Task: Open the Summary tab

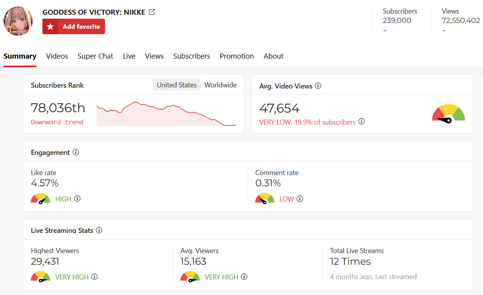Action: coord(20,56)
